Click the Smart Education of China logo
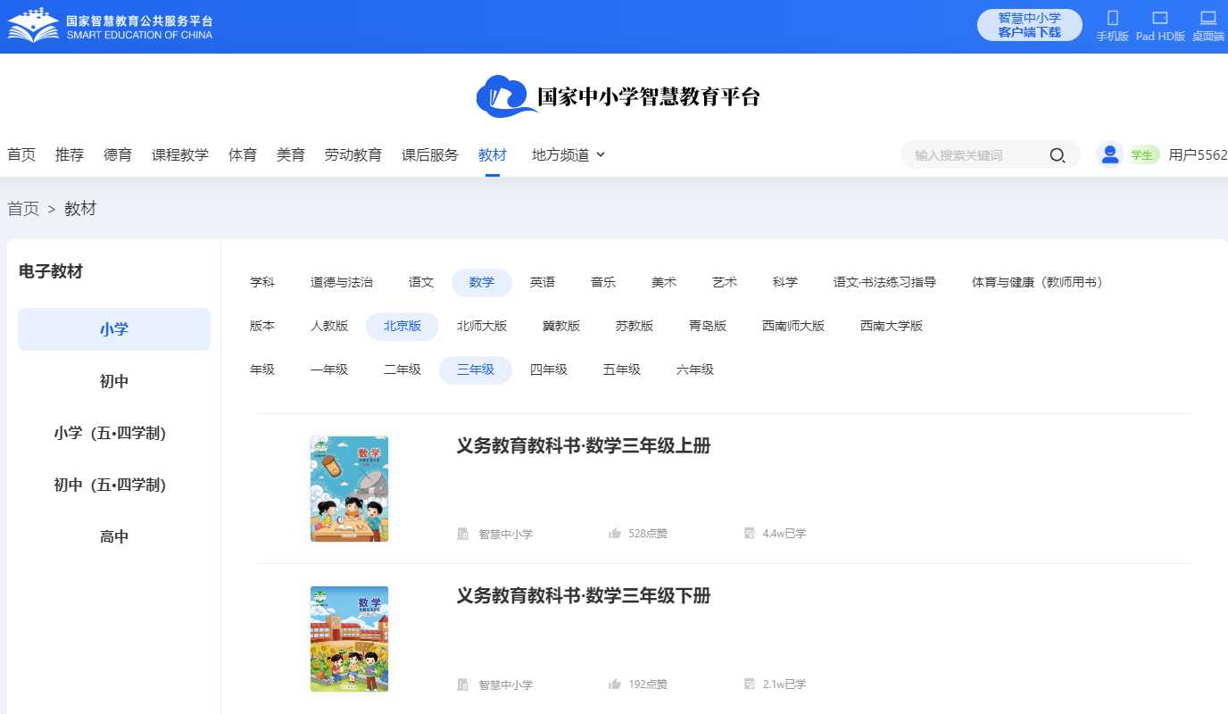The image size is (1228, 714). click(110, 26)
